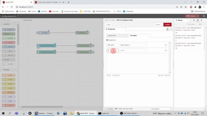
Task: Open the help book sidebar icon
Action: tap(194, 20)
